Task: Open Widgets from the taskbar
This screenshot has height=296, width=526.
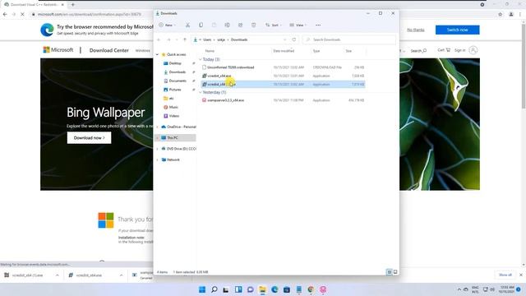Action: coord(238,289)
